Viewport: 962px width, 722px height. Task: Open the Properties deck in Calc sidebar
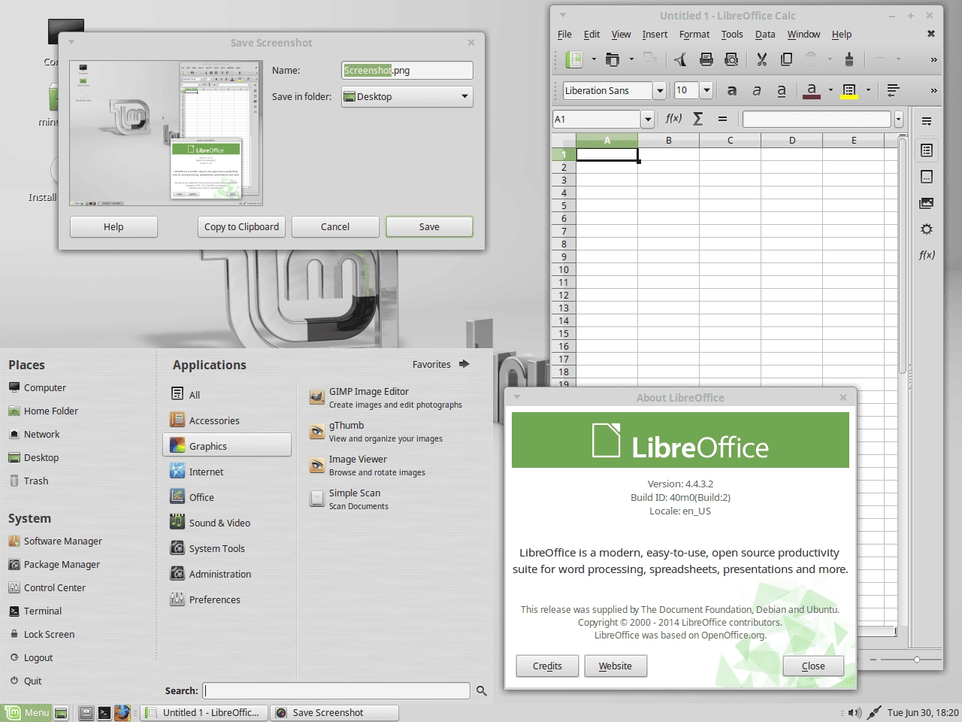[x=927, y=150]
